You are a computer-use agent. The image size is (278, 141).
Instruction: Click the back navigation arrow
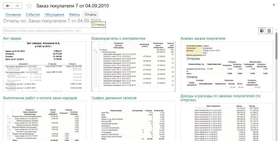tap(8, 6)
